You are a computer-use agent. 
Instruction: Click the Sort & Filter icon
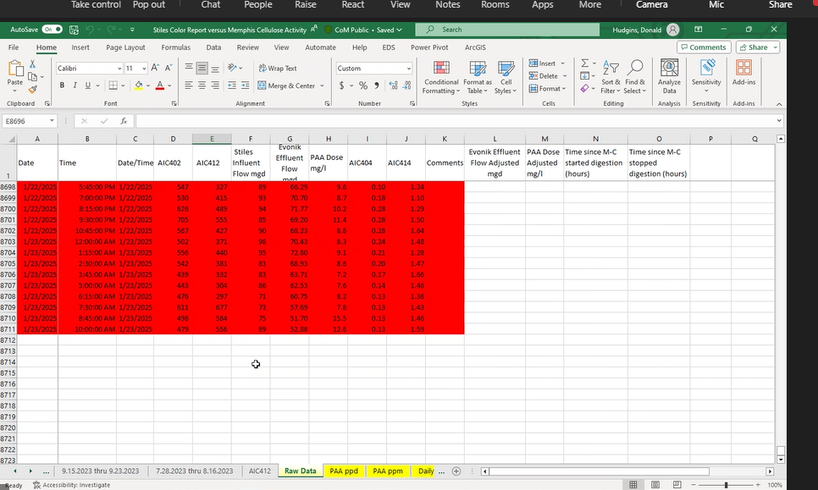(x=611, y=75)
